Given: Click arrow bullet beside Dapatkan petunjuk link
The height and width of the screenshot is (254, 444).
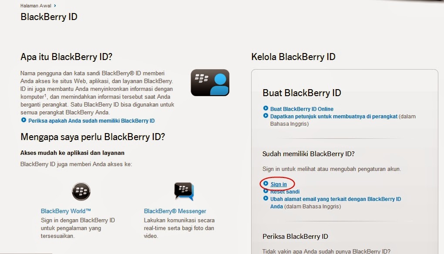Looking at the screenshot, I should click(266, 115).
